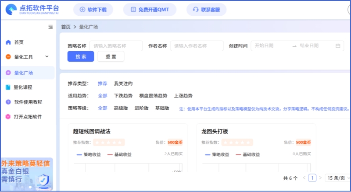Image resolution: width=351 pixels, height=192 pixels.
Task: Click the 外来策略莫轻信 warning banner
Action: point(27,174)
